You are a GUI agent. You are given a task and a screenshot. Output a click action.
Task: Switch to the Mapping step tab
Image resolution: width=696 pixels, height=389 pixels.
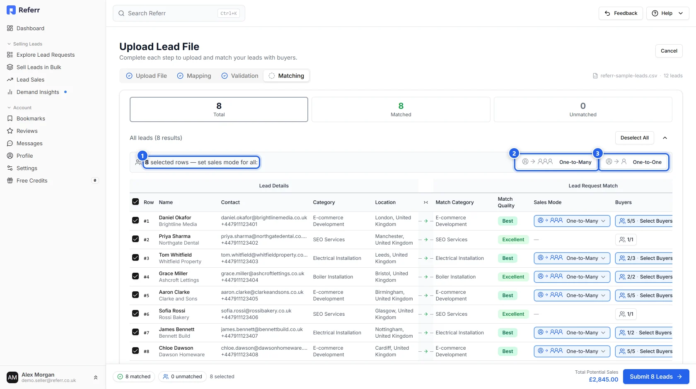click(194, 76)
